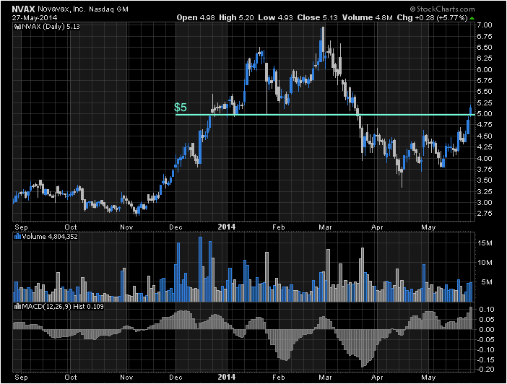Click the High 5.20 value
Viewport: 507px width, 384px height.
[236, 17]
